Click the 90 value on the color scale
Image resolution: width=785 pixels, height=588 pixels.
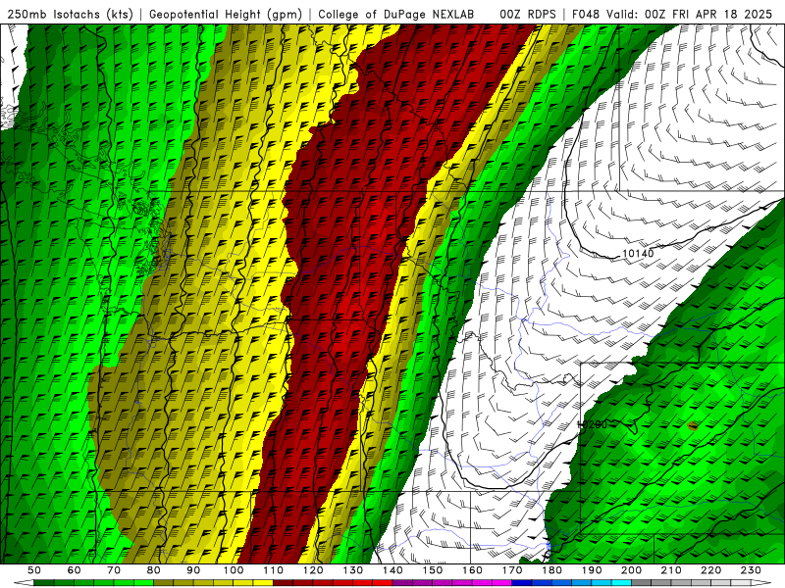click(193, 570)
